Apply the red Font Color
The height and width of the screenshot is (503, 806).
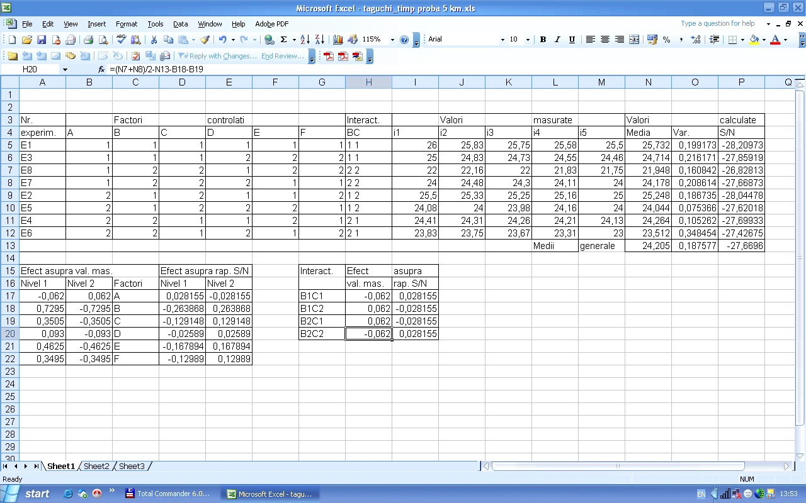(775, 40)
